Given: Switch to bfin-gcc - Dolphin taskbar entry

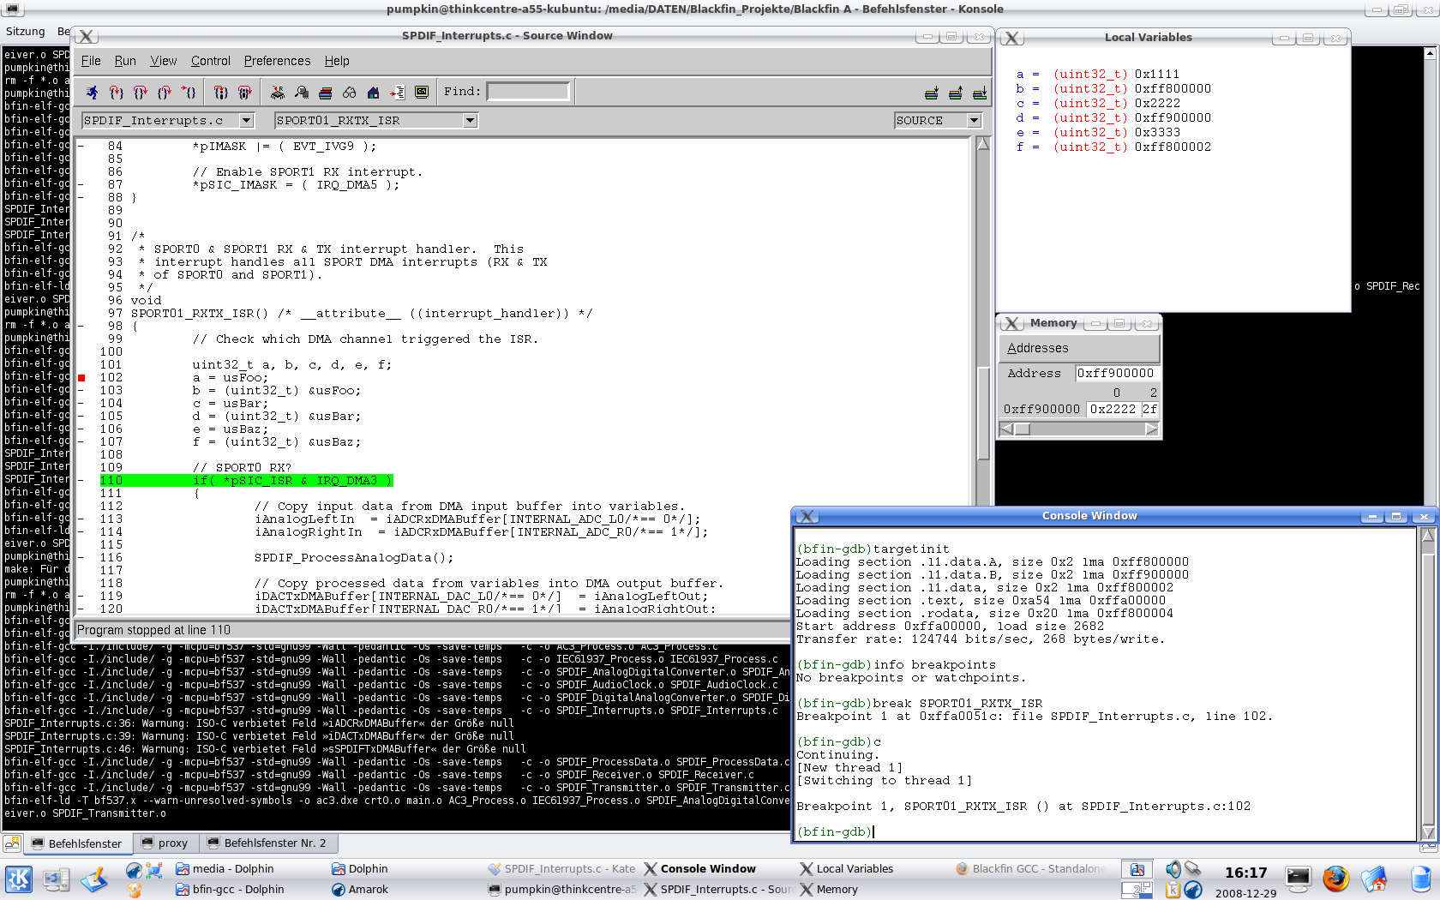Looking at the screenshot, I should tap(230, 890).
